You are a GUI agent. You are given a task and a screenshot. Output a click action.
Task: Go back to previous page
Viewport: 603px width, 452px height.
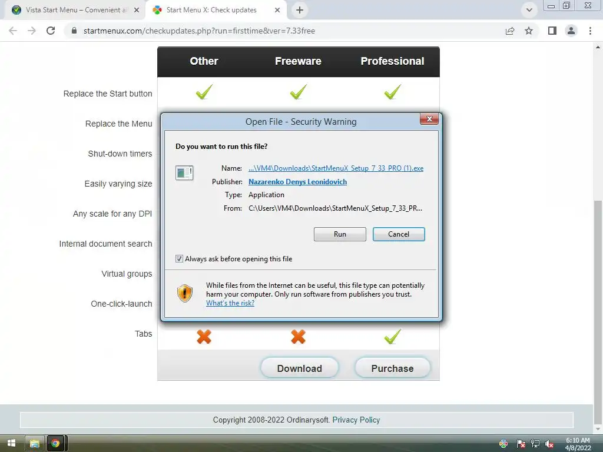point(13,31)
